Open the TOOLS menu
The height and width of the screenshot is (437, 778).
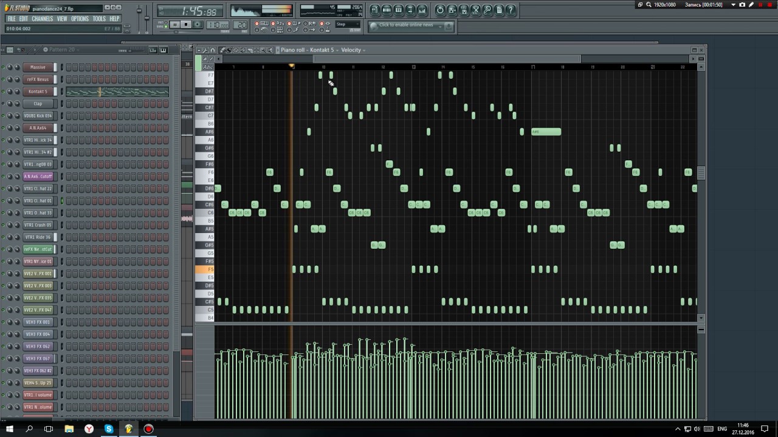tap(99, 19)
